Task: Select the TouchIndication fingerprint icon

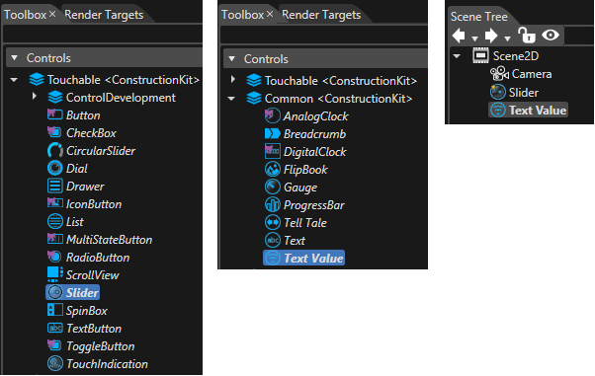Action: coord(55,363)
